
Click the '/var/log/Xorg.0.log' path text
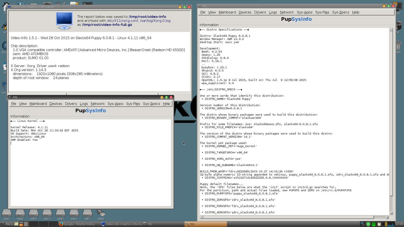pos(155,20)
